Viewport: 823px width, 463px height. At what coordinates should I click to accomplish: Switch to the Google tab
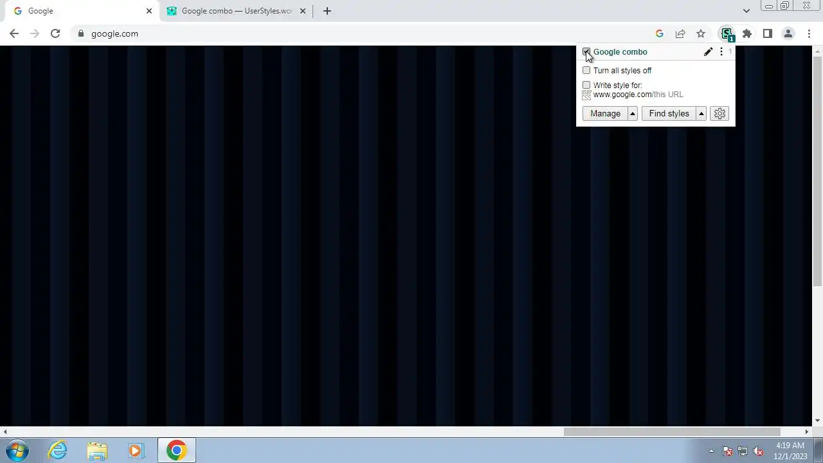click(81, 11)
